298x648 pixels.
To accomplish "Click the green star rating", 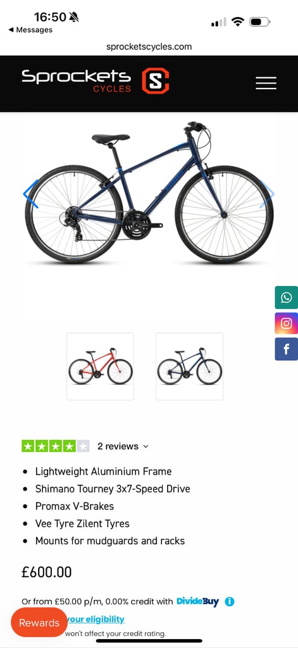I will coord(56,446).
